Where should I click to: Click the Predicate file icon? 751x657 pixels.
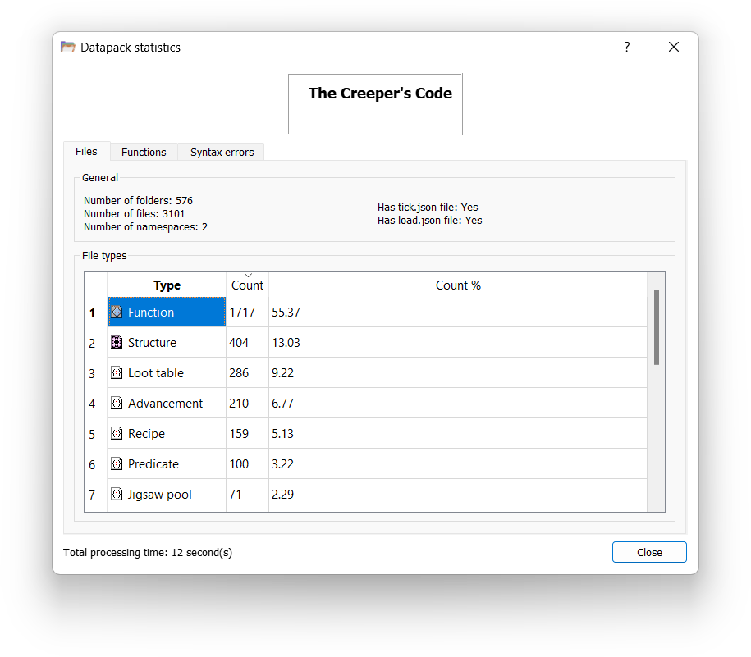tap(117, 463)
